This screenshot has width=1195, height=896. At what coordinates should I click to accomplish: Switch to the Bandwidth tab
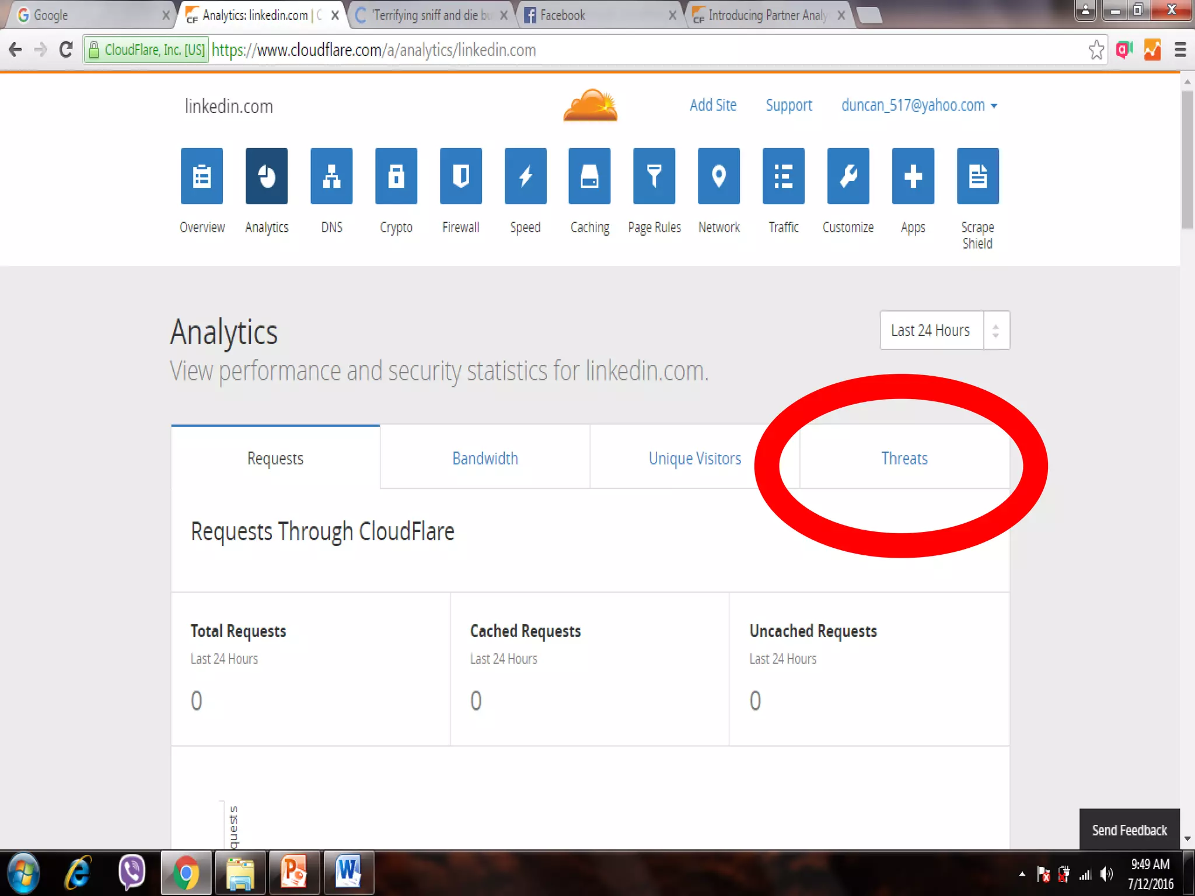pos(485,459)
